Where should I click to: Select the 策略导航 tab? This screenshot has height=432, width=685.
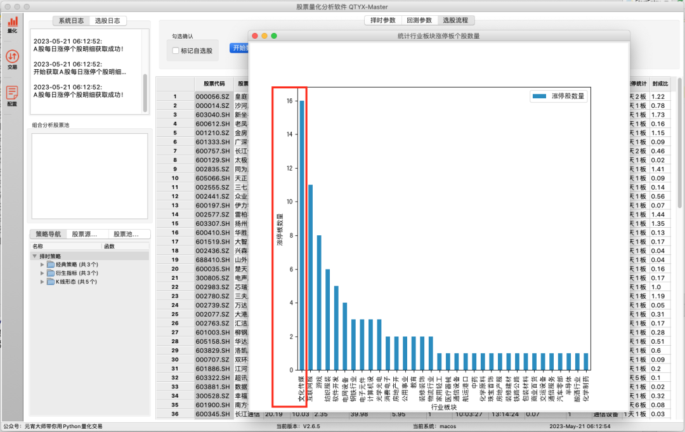point(48,234)
